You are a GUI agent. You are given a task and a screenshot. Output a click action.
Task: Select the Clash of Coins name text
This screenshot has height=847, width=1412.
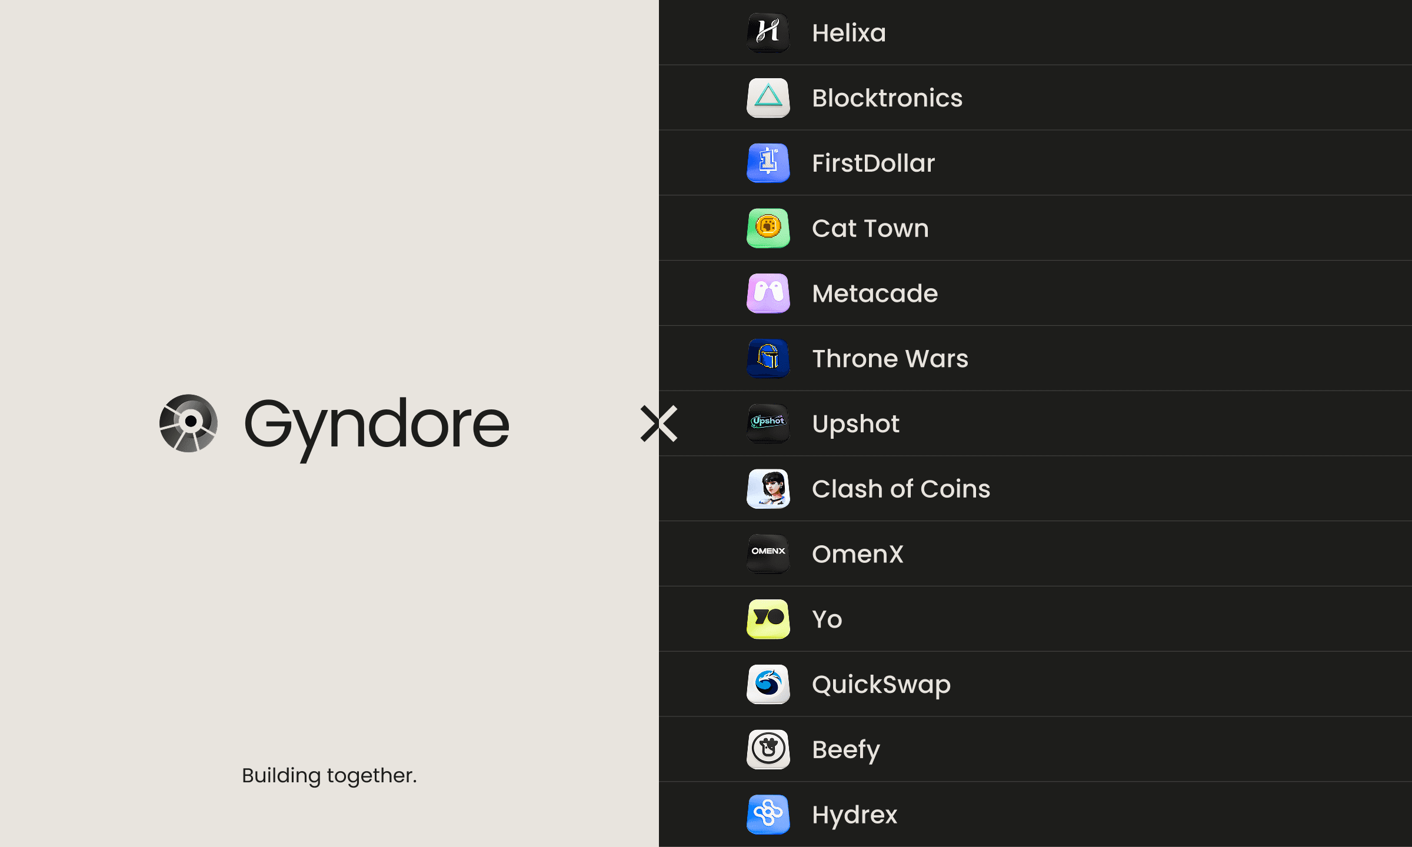pos(901,489)
